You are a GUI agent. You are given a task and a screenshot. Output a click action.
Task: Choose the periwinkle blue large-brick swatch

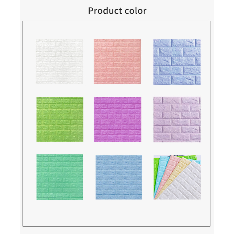click(177, 62)
